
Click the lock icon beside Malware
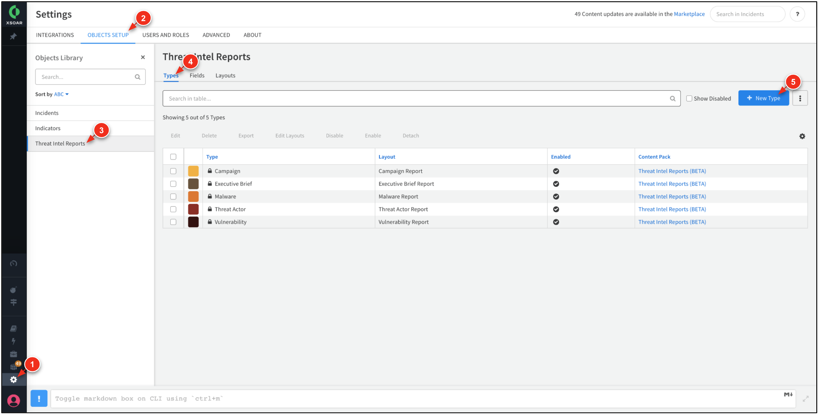210,196
